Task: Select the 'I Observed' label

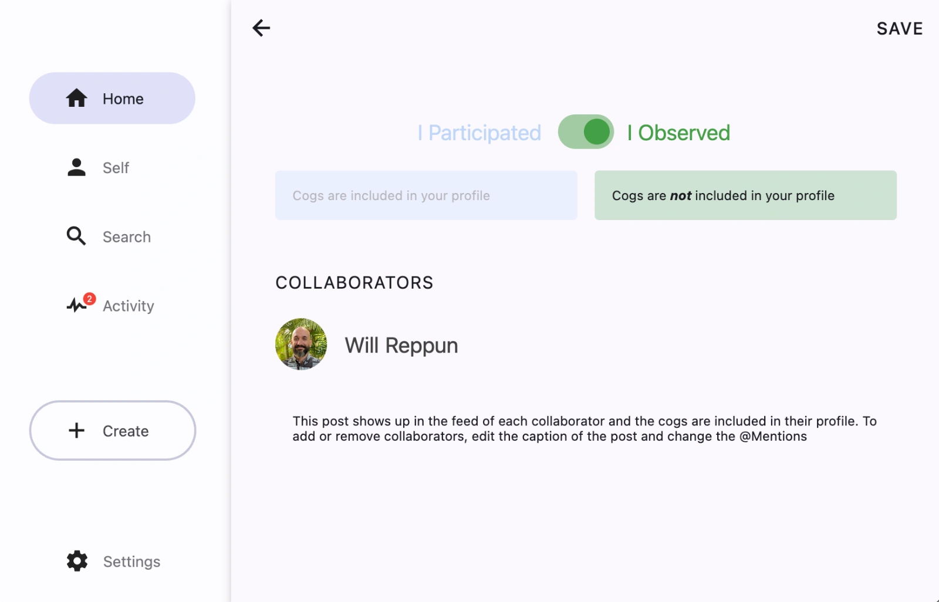Action: tap(679, 133)
